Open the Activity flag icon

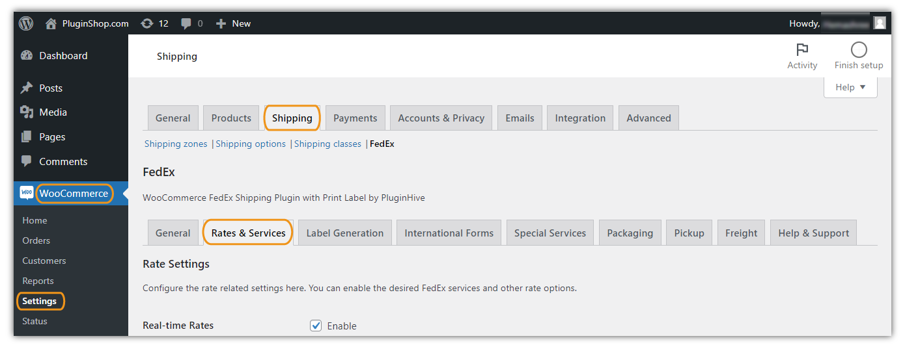click(802, 49)
